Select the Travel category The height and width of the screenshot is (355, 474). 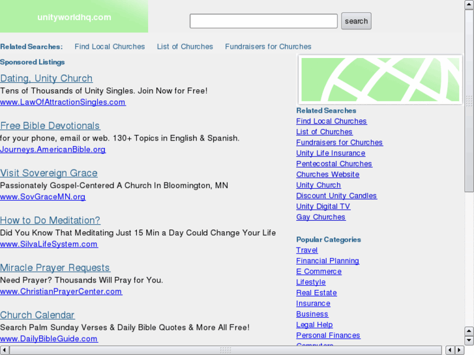307,250
